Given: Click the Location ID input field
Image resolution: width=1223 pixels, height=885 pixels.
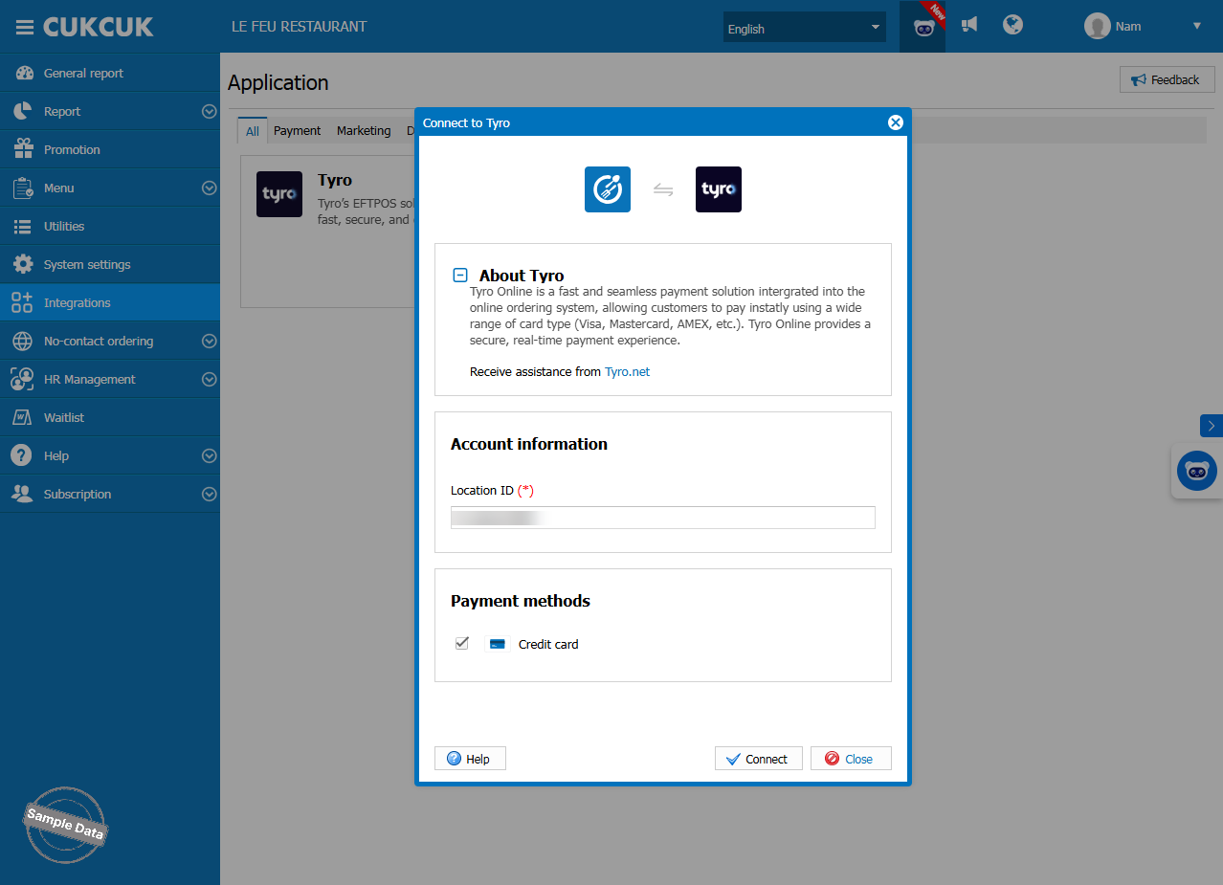Looking at the screenshot, I should [x=663, y=518].
